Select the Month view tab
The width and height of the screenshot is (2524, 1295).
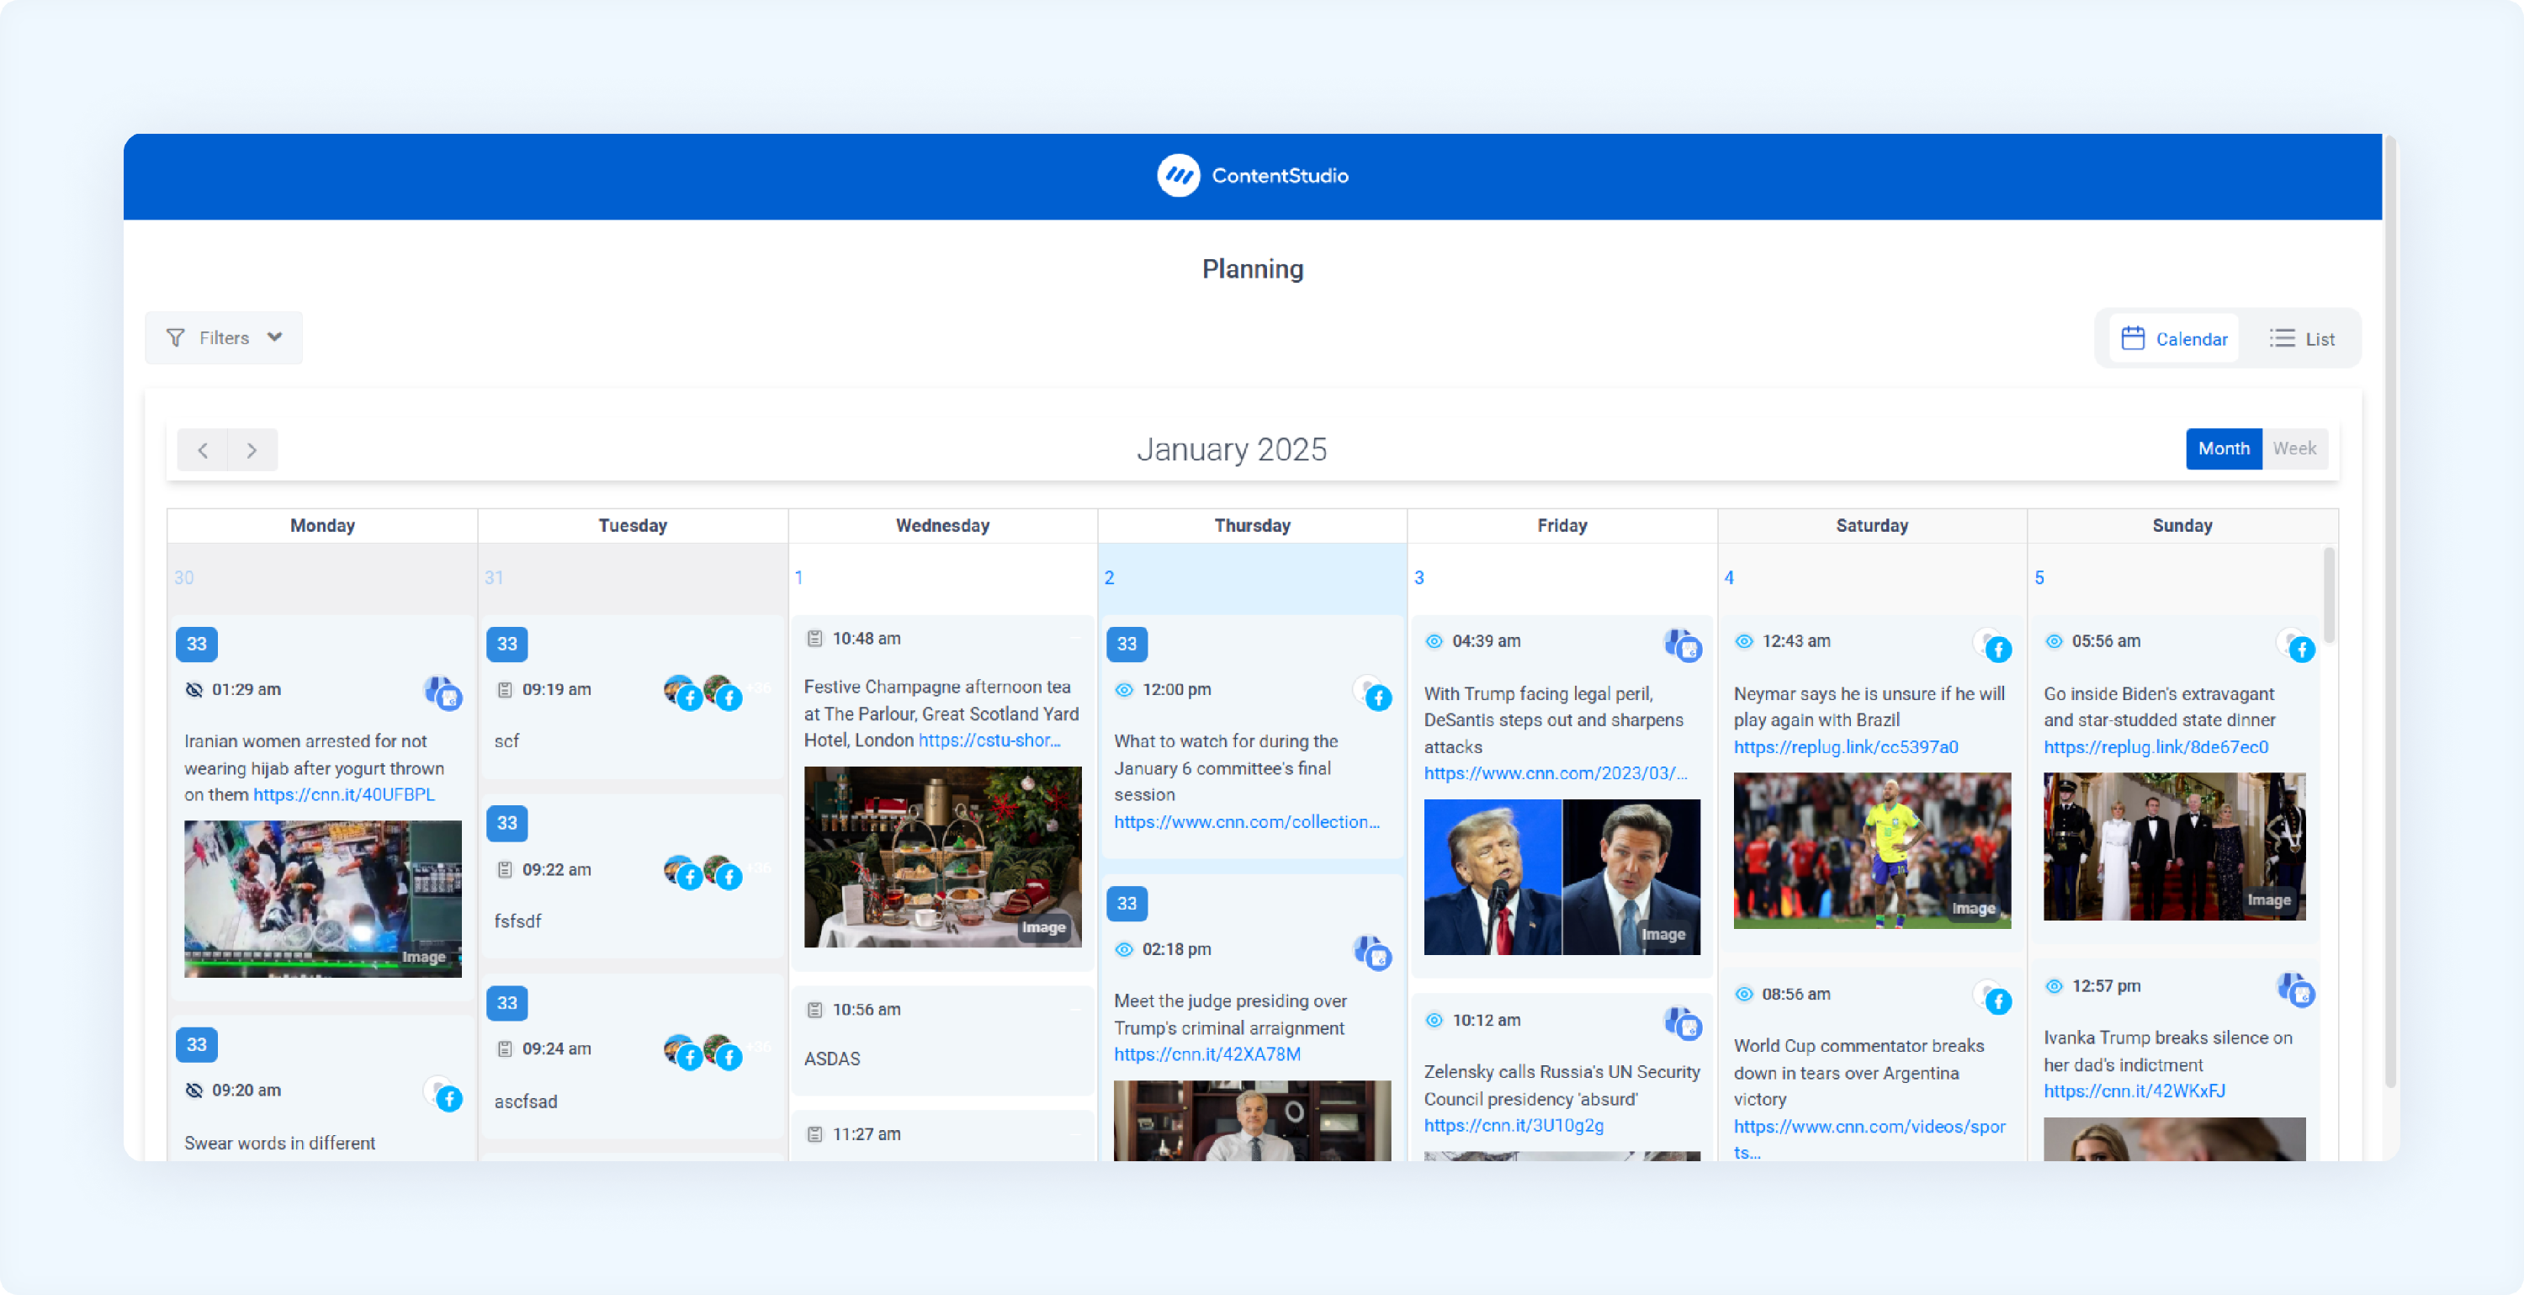2223,448
